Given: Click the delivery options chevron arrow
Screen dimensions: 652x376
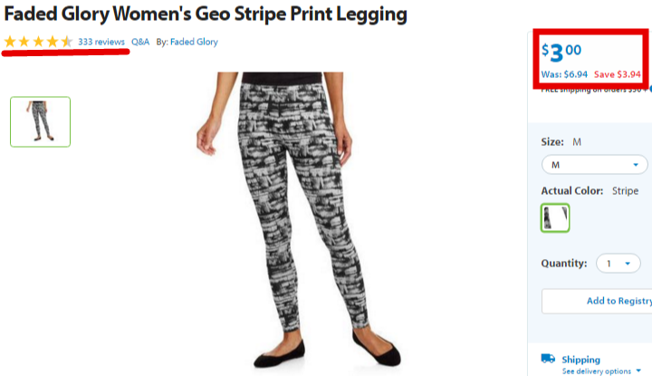Looking at the screenshot, I should [638, 371].
